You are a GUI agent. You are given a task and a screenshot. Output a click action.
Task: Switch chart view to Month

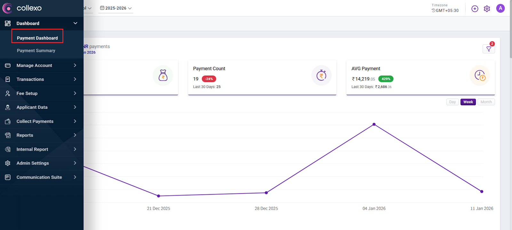pyautogui.click(x=486, y=102)
